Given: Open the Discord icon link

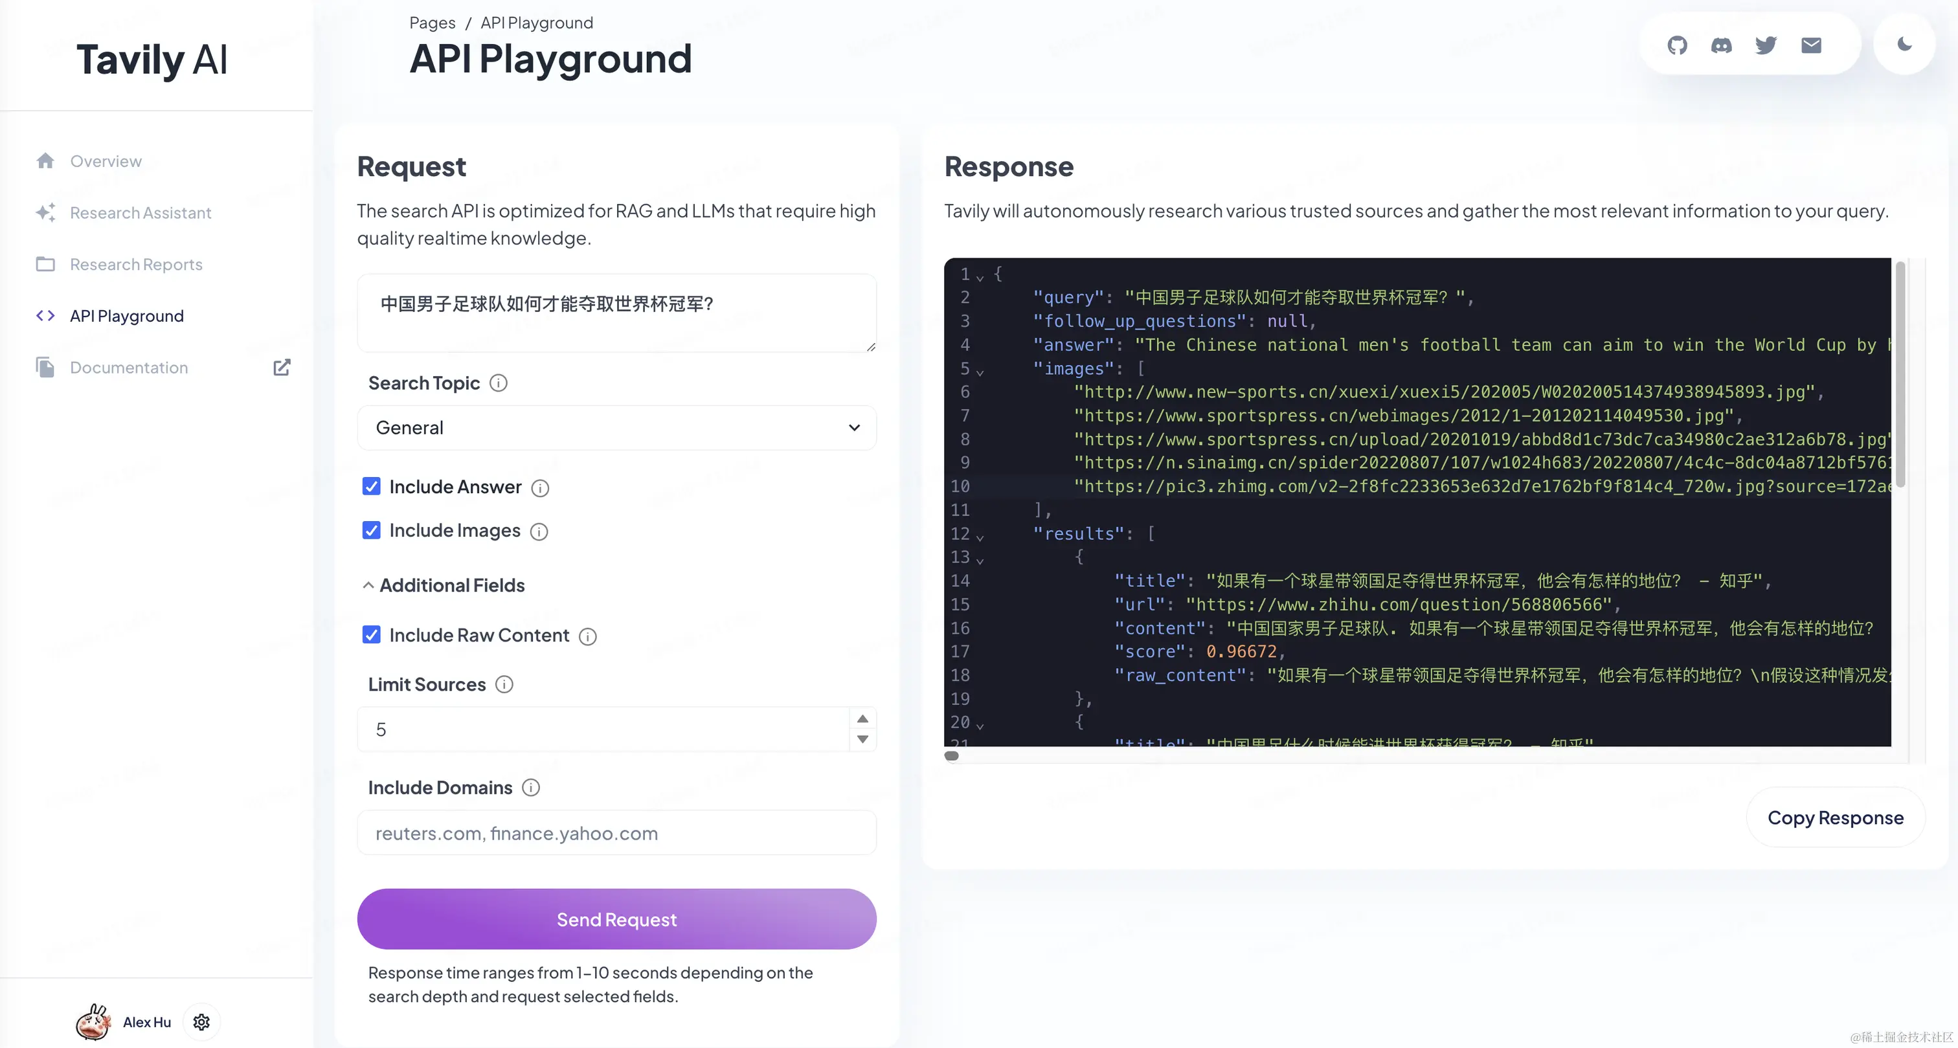Looking at the screenshot, I should click(x=1721, y=45).
